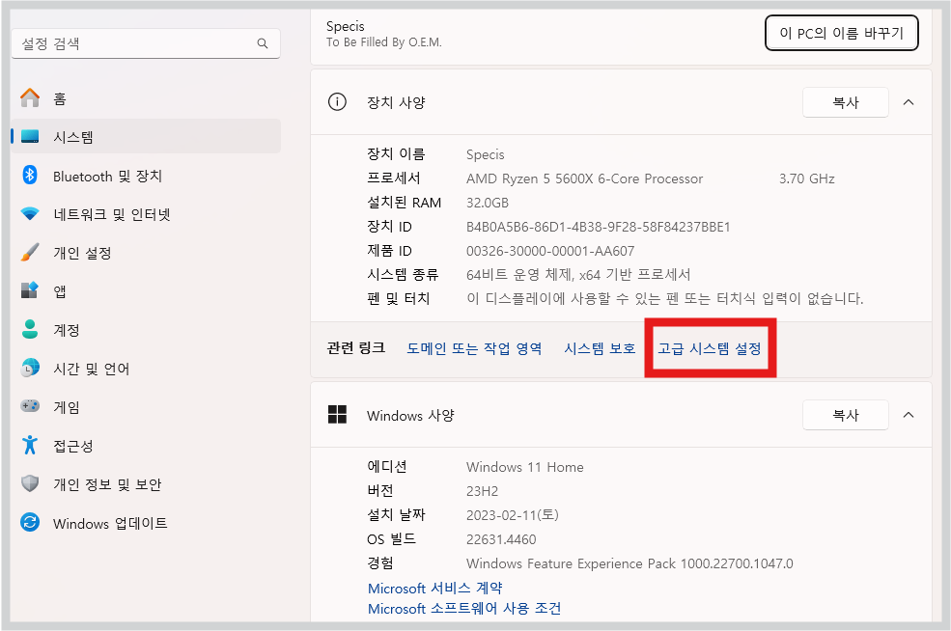
Task: Open 시간 및 언어 settings
Action: point(146,369)
